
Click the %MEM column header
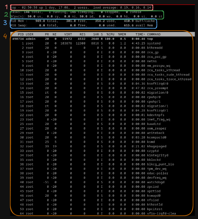[122, 34]
